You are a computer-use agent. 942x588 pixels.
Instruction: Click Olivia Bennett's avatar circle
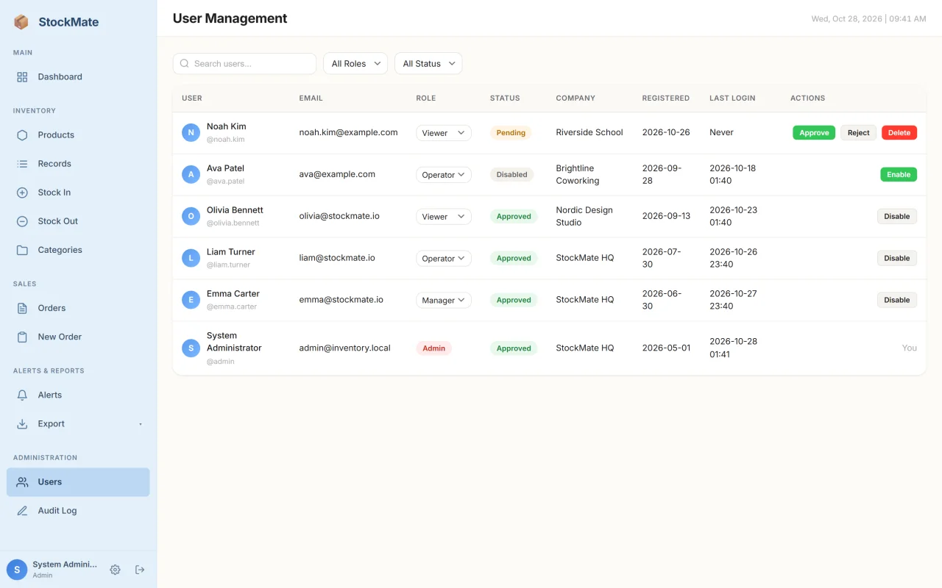tap(191, 216)
